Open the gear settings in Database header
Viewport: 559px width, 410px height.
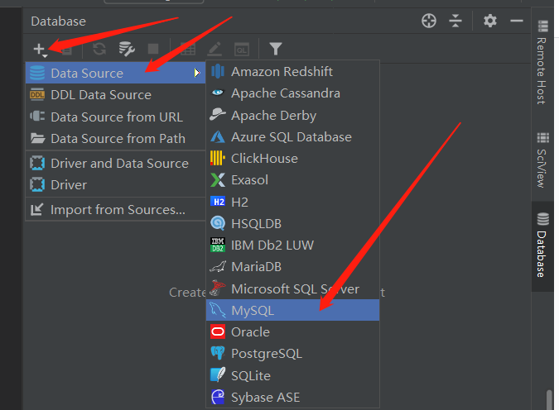click(489, 21)
